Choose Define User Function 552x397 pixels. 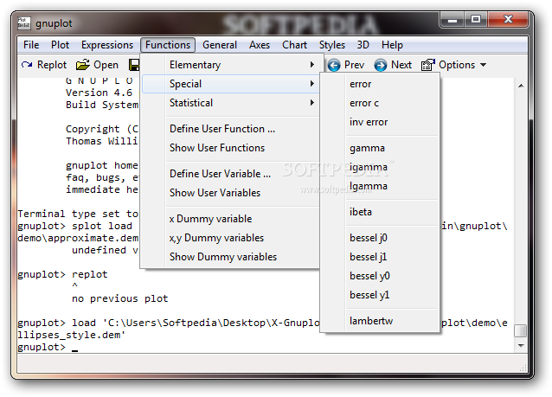[x=231, y=129]
